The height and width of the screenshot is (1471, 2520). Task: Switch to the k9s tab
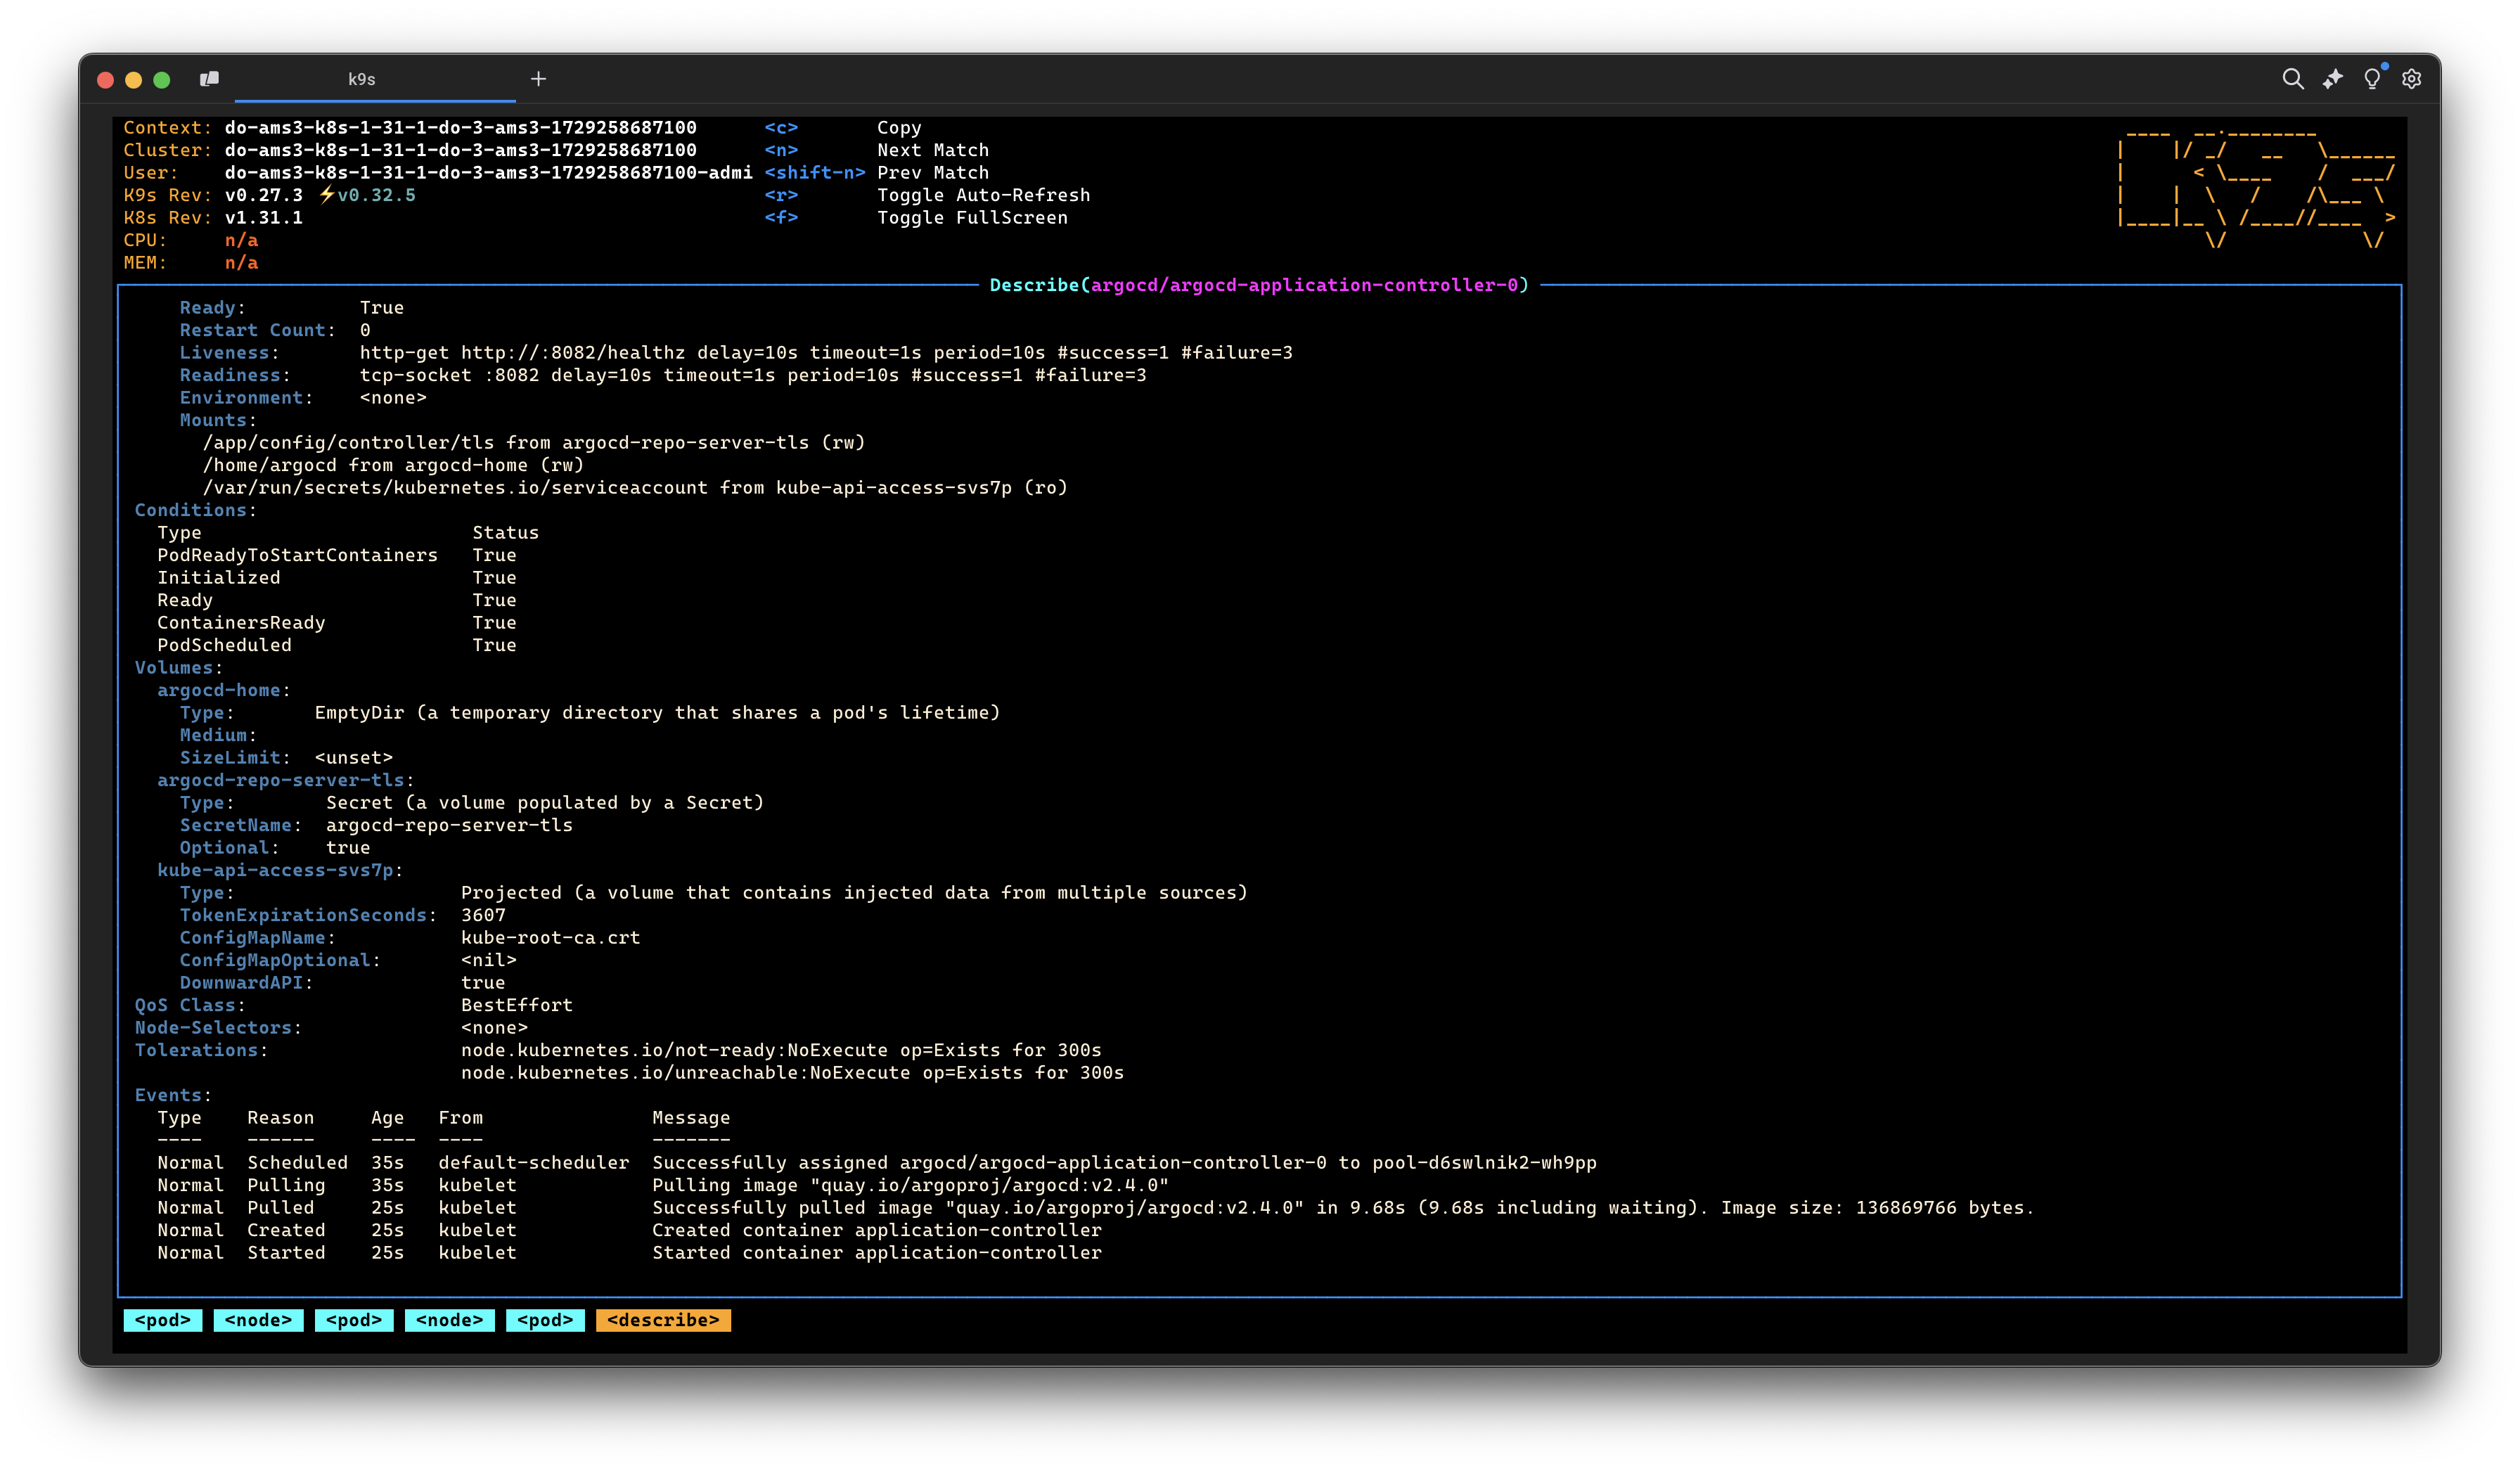coord(362,79)
